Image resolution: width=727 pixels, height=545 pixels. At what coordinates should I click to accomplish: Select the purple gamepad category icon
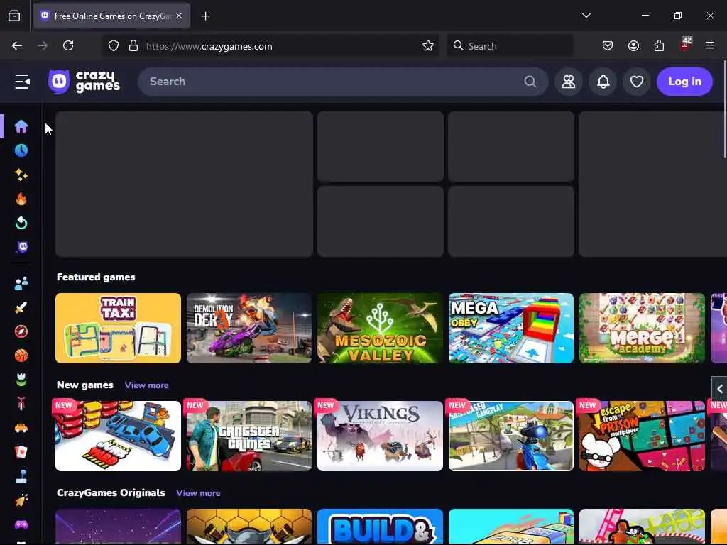(x=21, y=524)
